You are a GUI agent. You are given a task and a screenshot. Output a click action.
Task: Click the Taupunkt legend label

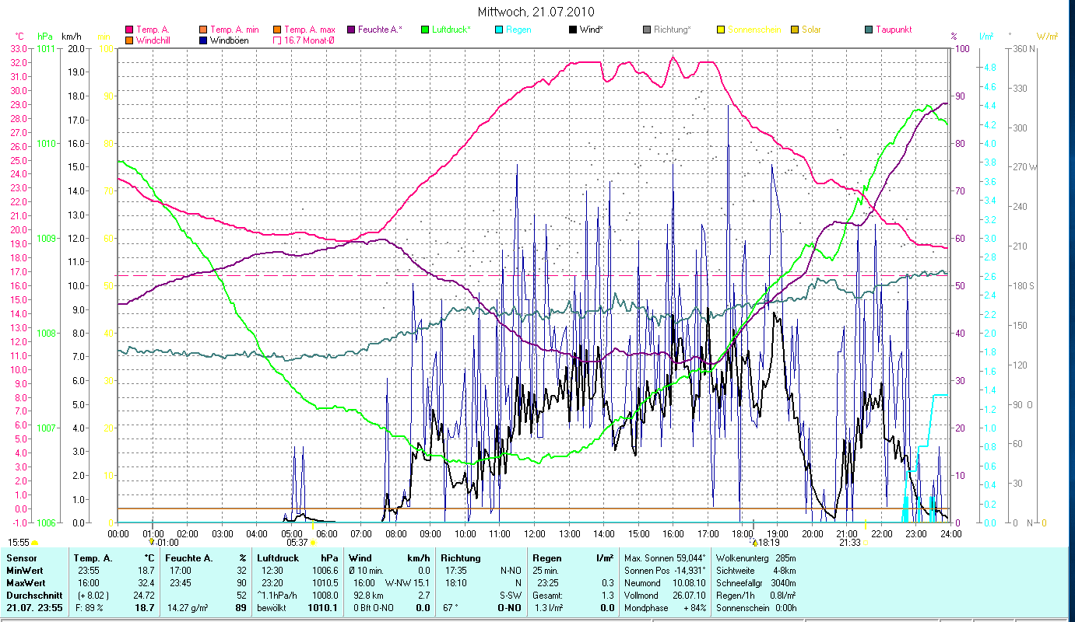coord(893,30)
